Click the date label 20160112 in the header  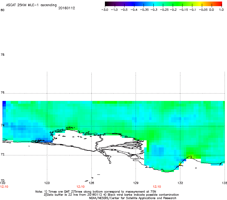[x=67, y=8]
